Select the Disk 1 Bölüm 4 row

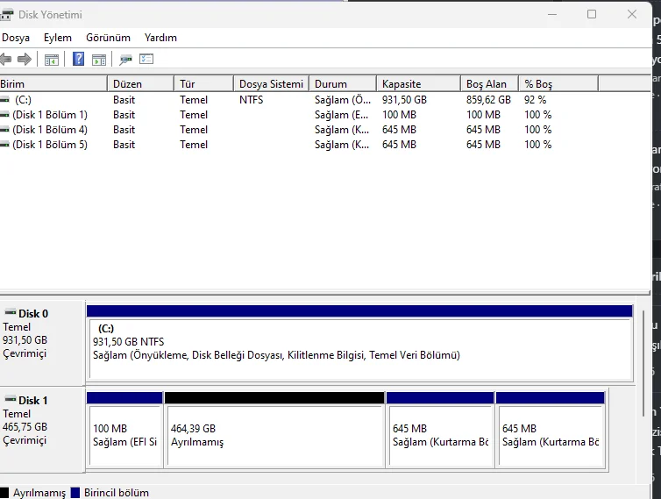pos(49,130)
